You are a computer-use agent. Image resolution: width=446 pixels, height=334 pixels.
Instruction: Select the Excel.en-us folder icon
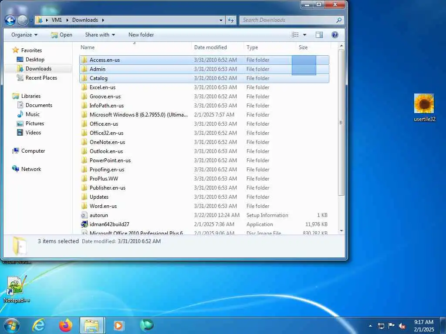point(84,87)
